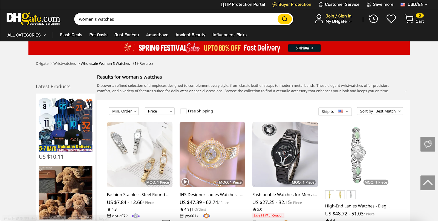Follow the Wristwatches breadcrumb link

[65, 63]
